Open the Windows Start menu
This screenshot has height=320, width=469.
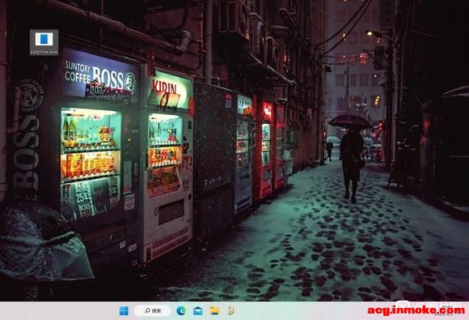point(124,311)
